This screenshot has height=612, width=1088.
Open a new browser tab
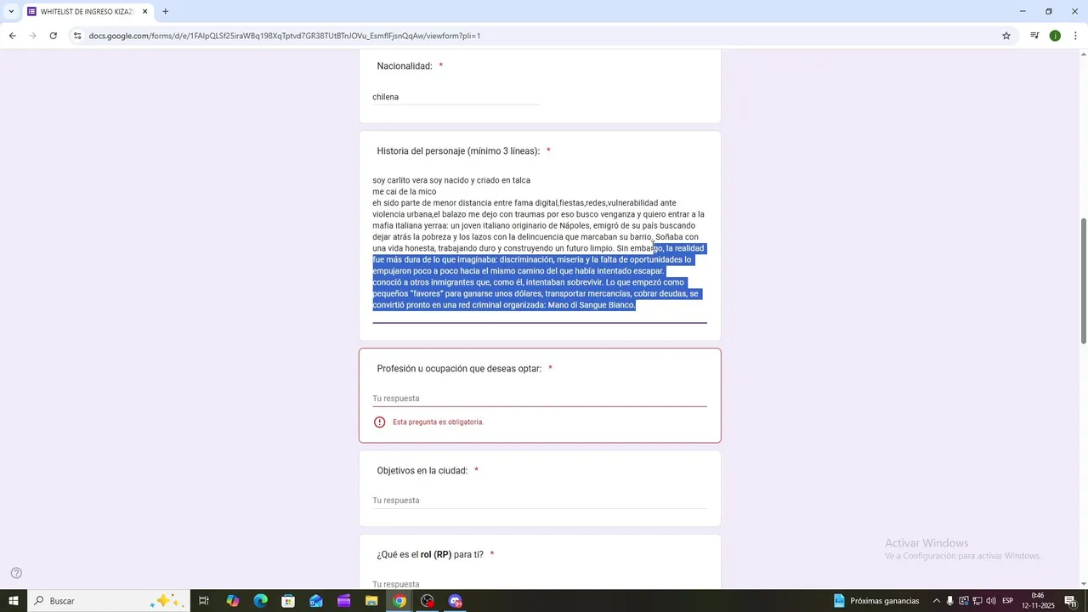click(165, 12)
